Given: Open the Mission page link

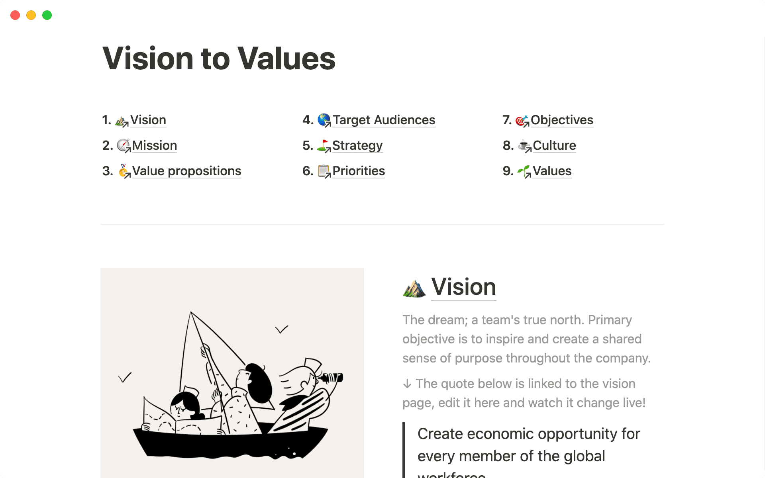Looking at the screenshot, I should click(155, 145).
